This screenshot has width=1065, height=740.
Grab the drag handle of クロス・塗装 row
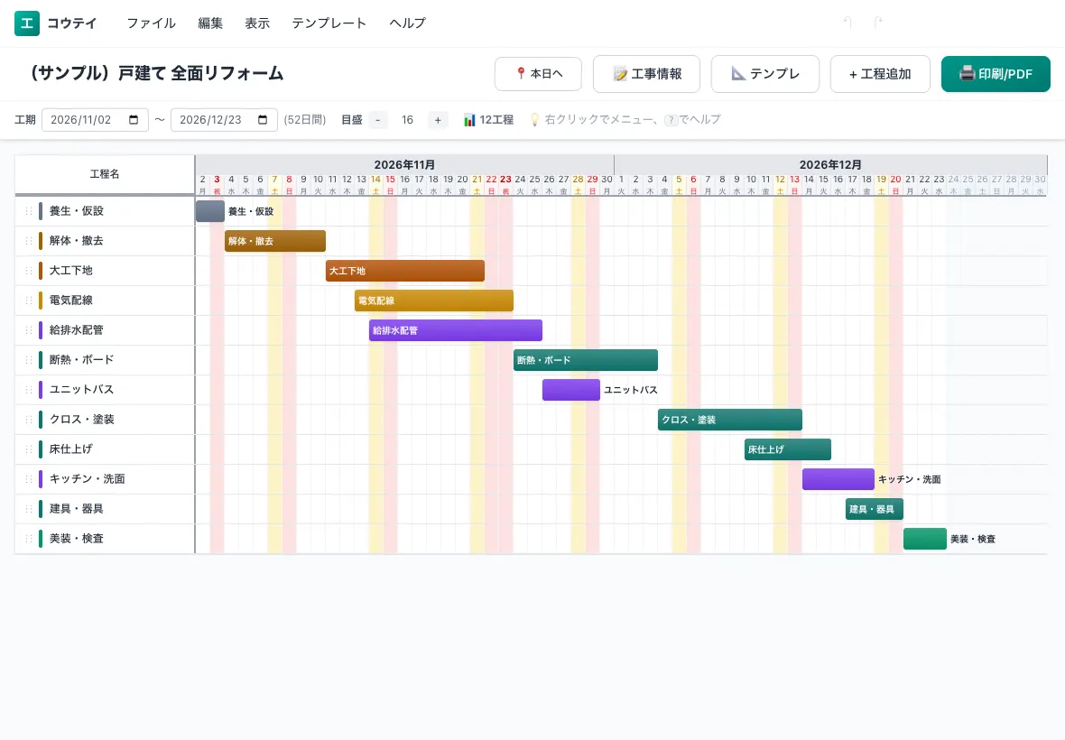point(29,420)
